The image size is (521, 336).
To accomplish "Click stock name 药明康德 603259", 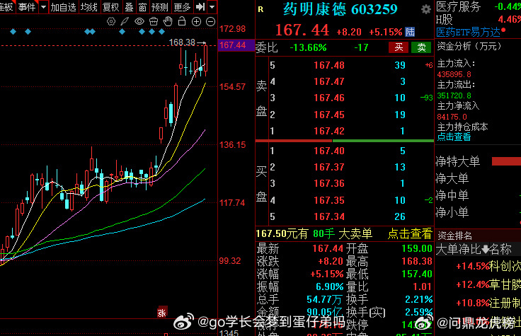I will coord(340,10).
